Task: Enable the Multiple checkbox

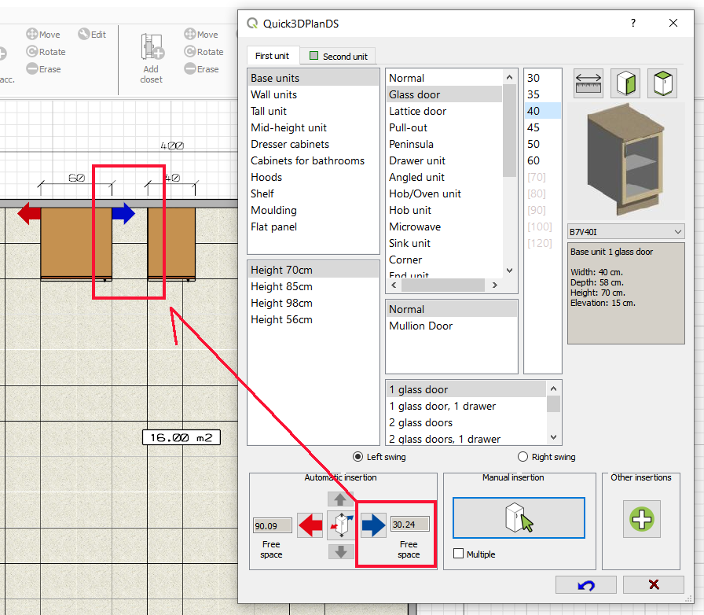Action: [458, 554]
